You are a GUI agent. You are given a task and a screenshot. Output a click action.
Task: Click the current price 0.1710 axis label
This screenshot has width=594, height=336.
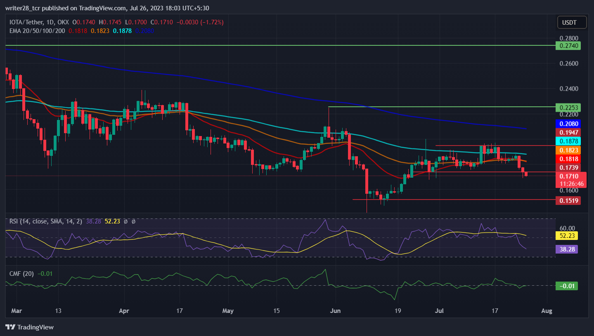pyautogui.click(x=569, y=176)
